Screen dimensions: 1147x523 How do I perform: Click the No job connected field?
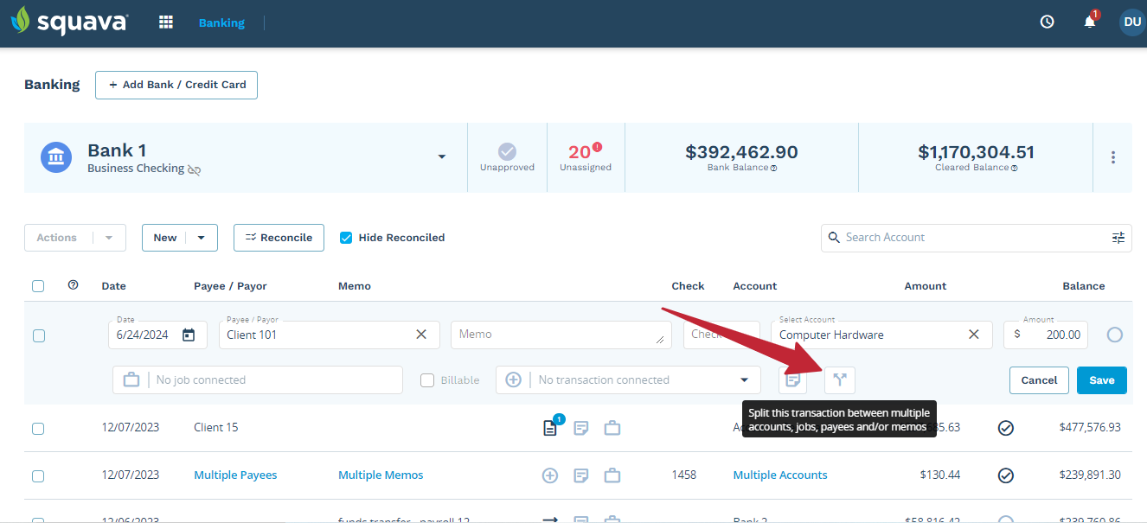[258, 379]
